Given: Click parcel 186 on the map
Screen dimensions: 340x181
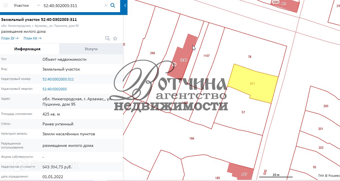Looking at the screenshot, I should (x=192, y=138).
